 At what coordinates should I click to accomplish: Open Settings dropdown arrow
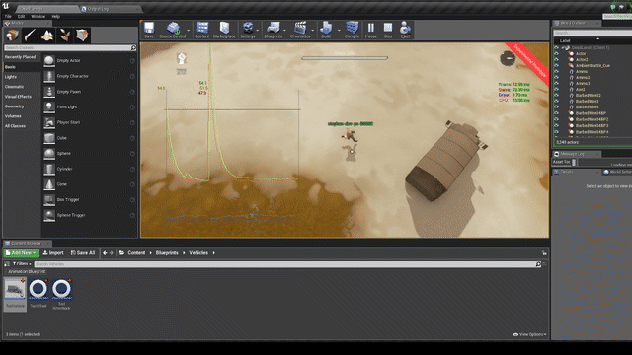257,31
